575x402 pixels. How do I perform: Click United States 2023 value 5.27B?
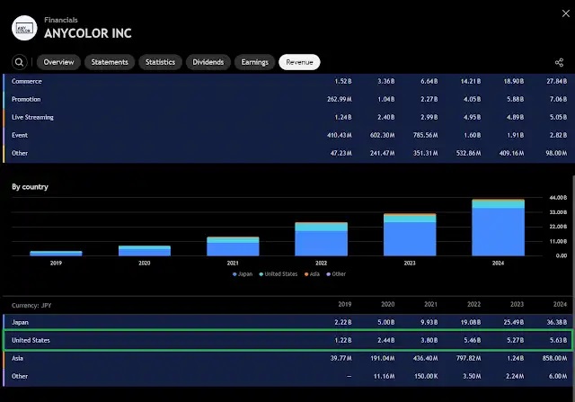[515, 340]
